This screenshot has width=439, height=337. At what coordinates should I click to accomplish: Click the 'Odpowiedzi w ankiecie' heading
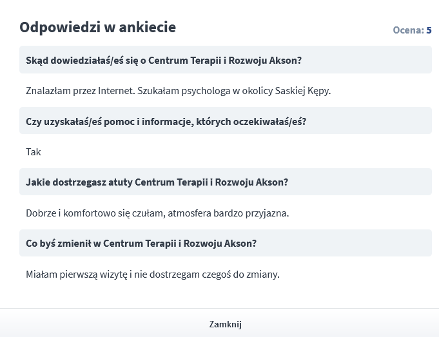click(x=97, y=28)
